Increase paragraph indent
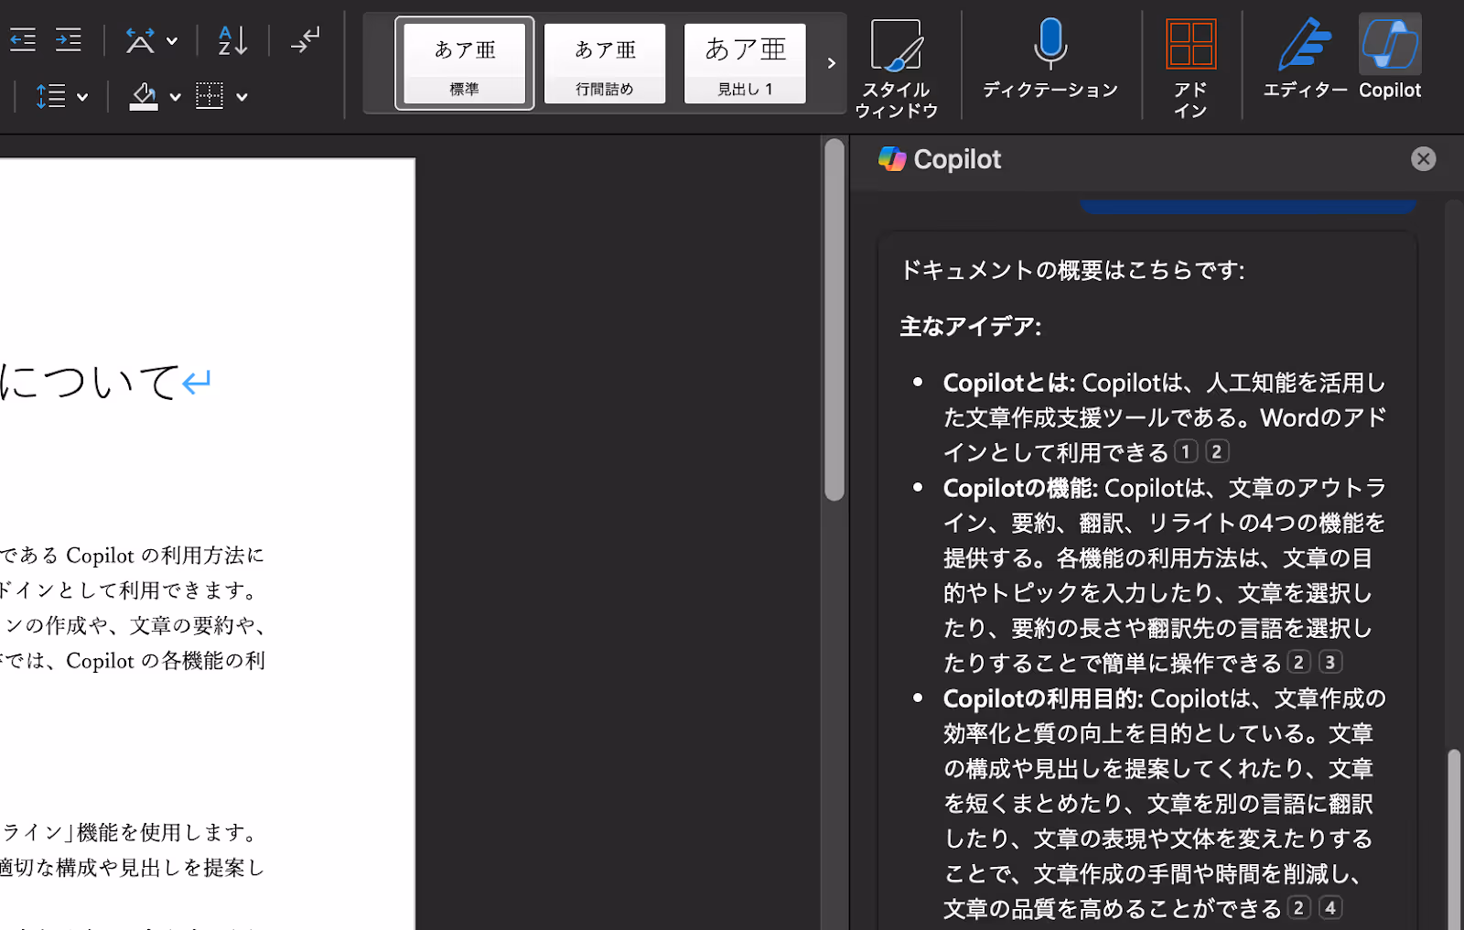Image resolution: width=1464 pixels, height=930 pixels. click(68, 39)
